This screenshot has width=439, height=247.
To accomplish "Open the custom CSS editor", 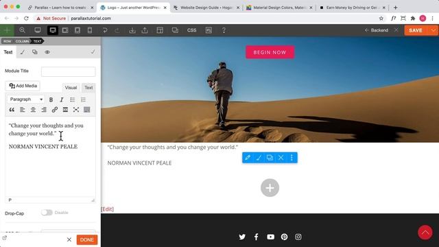I will (x=192, y=30).
